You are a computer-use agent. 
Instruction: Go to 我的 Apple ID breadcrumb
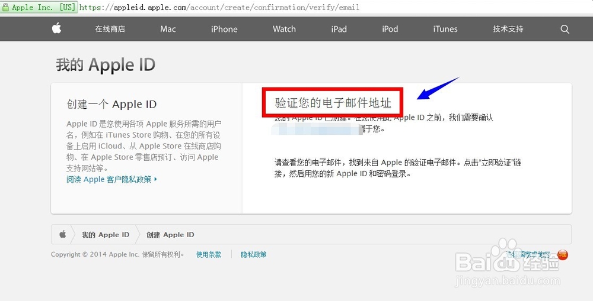tap(106, 235)
